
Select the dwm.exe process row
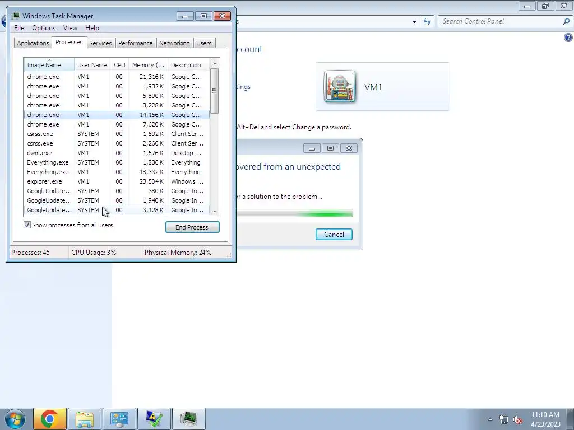pyautogui.click(x=117, y=153)
